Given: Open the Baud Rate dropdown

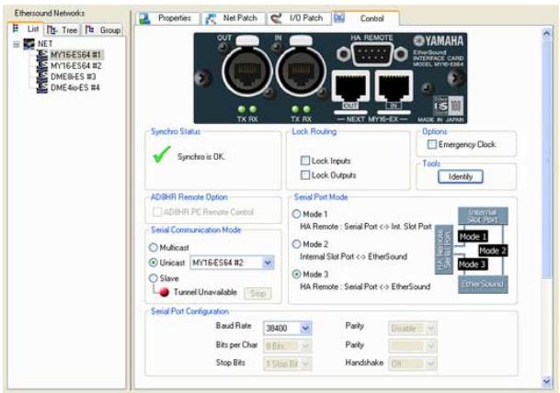Looking at the screenshot, I should click(305, 328).
